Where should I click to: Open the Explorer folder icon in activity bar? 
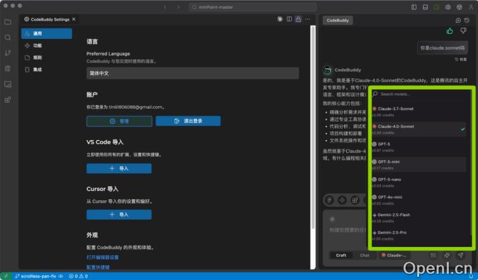pos(8,22)
